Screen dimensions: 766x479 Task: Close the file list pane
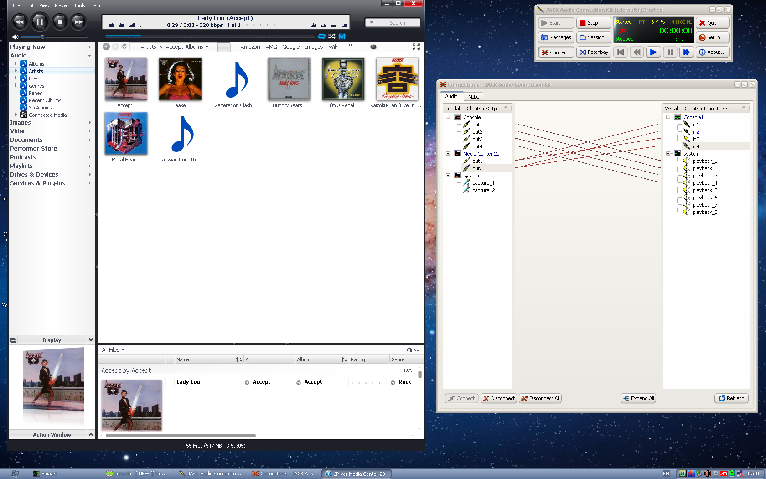click(x=413, y=350)
